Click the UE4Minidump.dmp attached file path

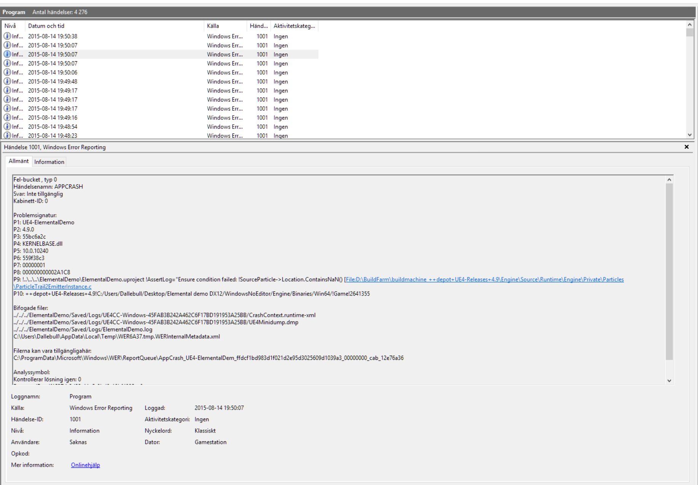(x=156, y=323)
